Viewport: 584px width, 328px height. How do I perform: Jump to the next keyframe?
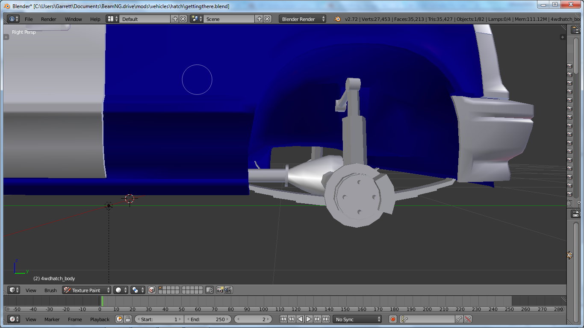(317, 319)
